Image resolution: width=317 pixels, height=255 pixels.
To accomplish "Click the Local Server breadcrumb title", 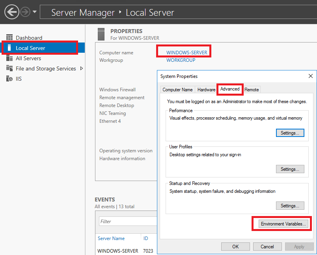I will [150, 13].
